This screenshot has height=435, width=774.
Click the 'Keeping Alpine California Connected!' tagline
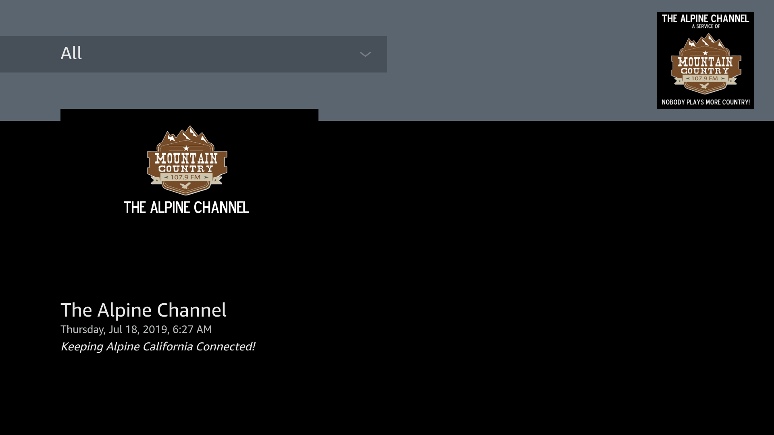[x=158, y=346]
